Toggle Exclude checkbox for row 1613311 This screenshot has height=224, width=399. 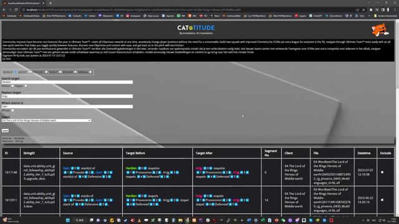click(x=382, y=200)
